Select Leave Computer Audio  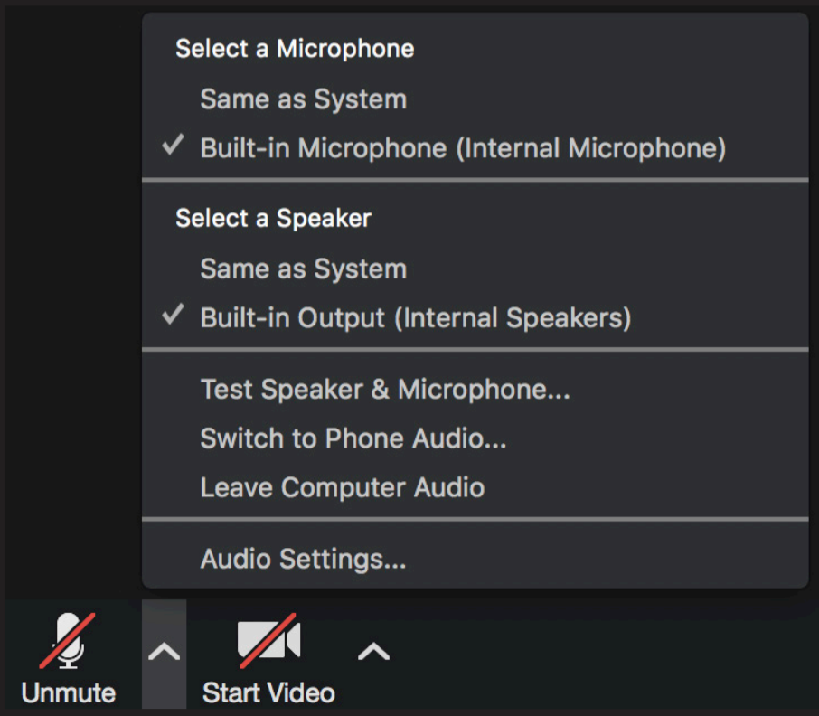(342, 487)
